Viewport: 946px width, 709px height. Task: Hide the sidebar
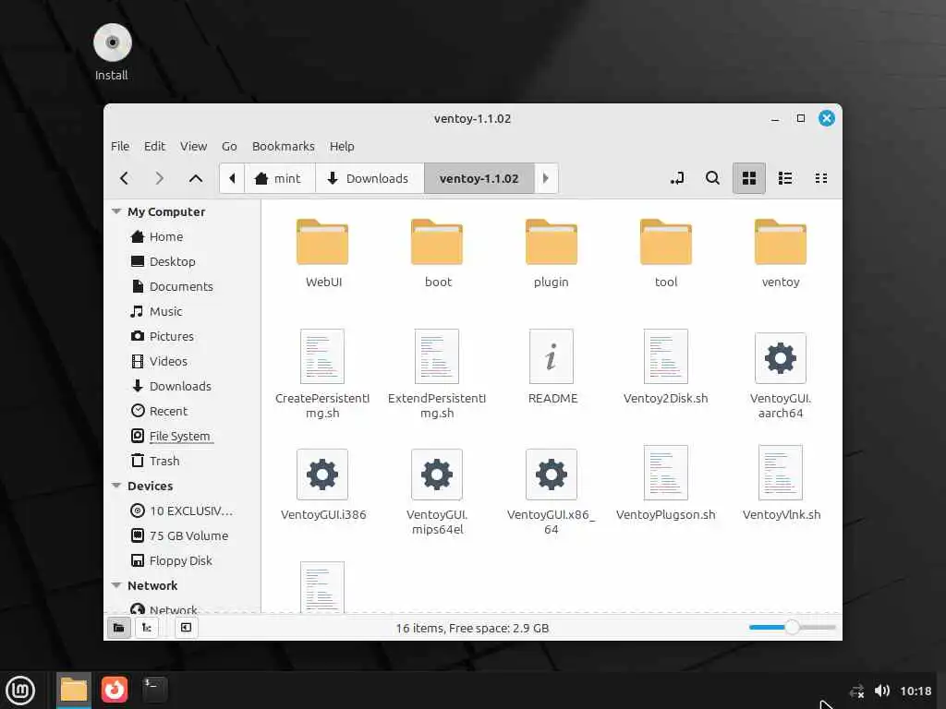[x=186, y=628]
